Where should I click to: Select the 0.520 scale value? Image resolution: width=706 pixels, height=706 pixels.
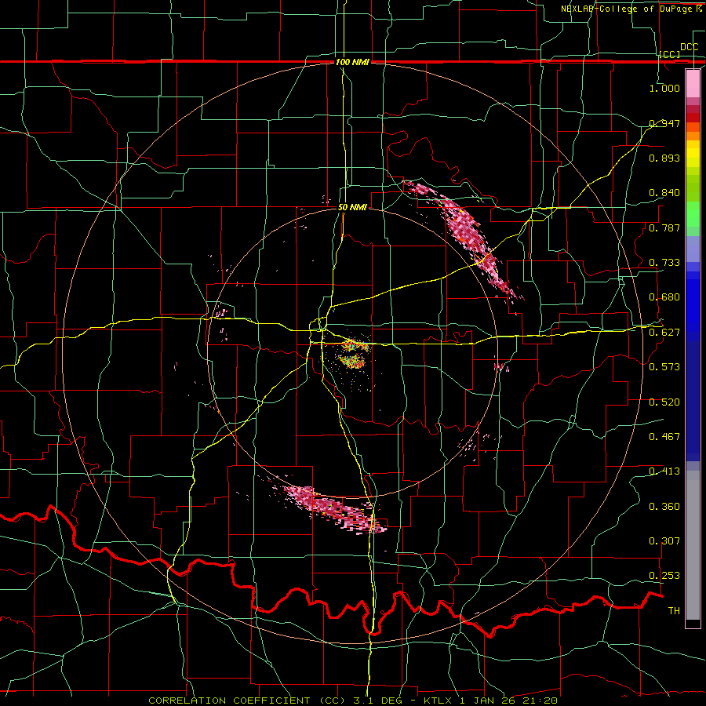tap(664, 402)
